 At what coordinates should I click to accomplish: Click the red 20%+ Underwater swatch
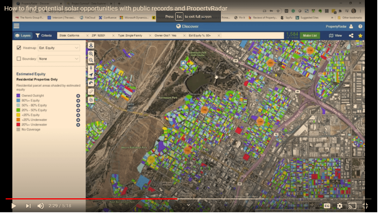(18, 124)
